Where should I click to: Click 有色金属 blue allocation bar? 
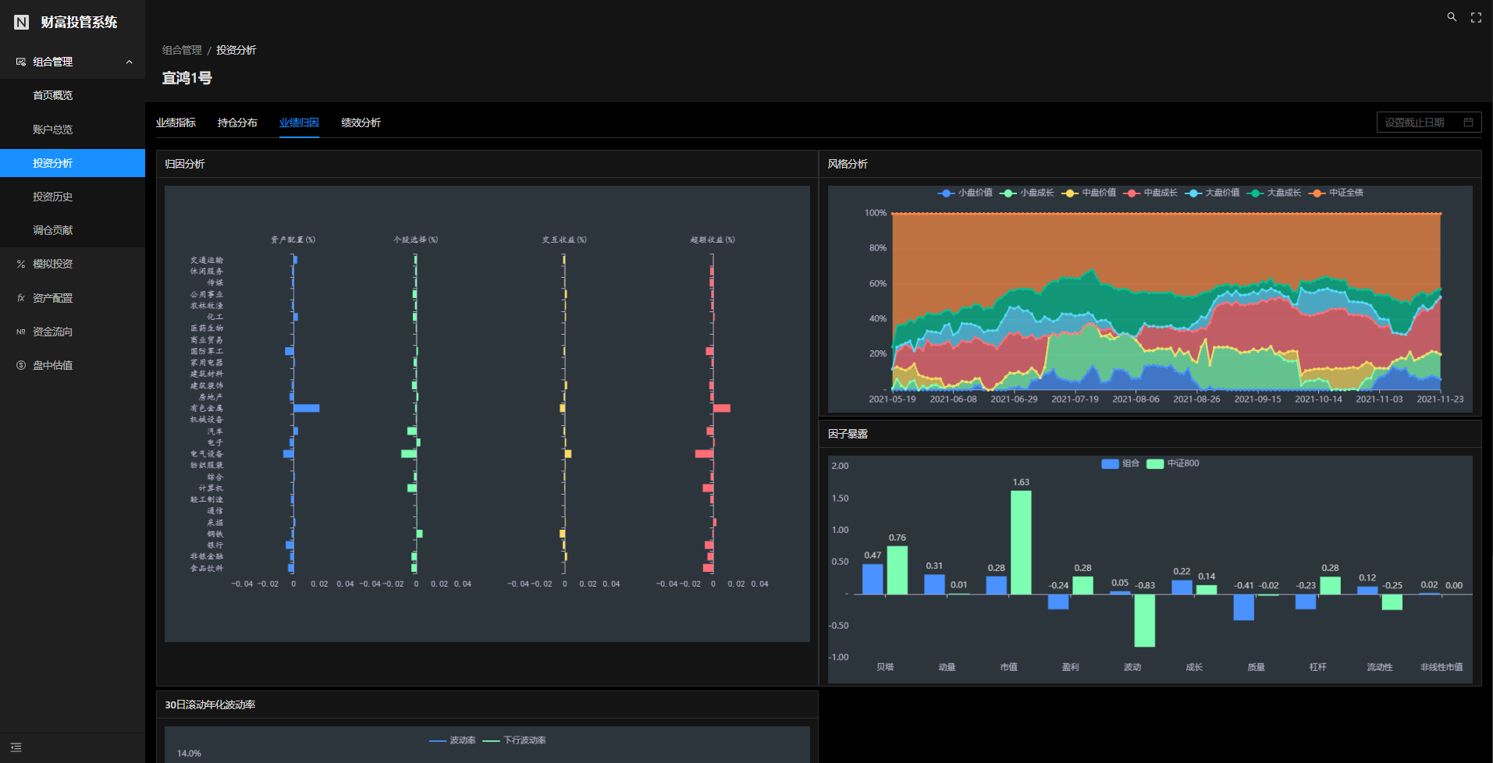pyautogui.click(x=307, y=408)
